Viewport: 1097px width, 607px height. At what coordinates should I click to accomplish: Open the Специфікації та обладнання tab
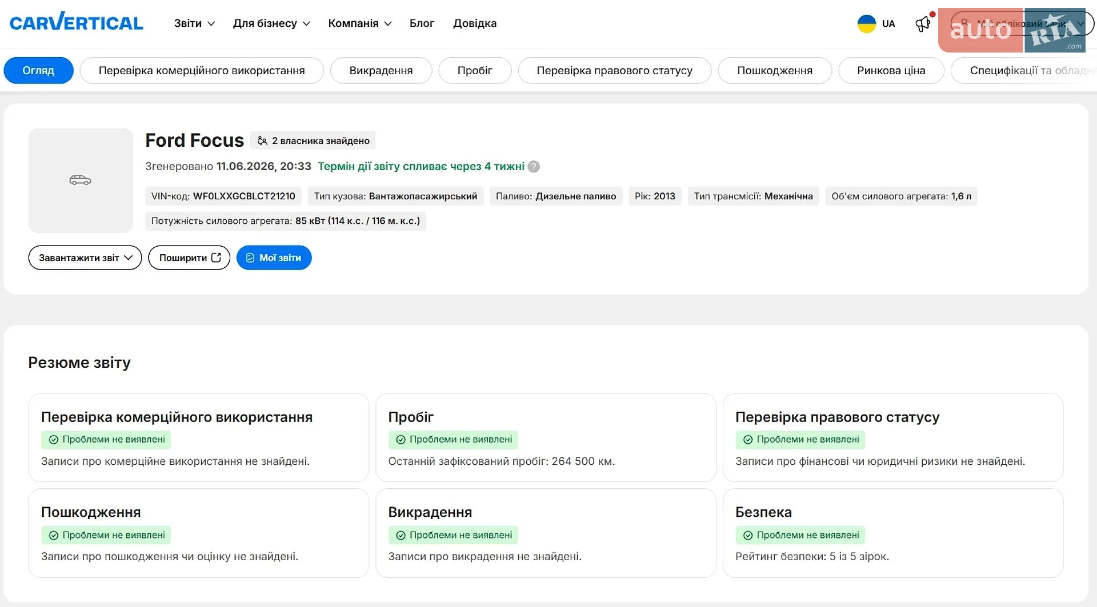tap(1024, 70)
